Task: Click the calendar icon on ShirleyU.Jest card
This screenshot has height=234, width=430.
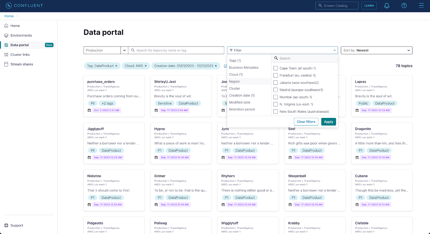Action: click(x=156, y=110)
